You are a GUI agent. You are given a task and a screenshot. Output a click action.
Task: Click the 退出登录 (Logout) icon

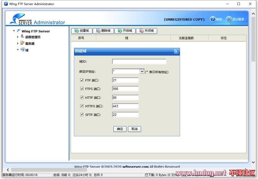click(229, 19)
